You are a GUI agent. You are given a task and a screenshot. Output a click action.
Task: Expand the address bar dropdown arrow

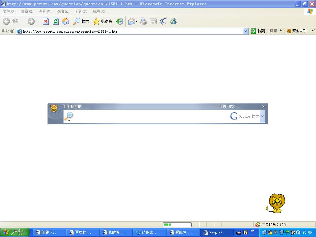pyautogui.click(x=246, y=31)
